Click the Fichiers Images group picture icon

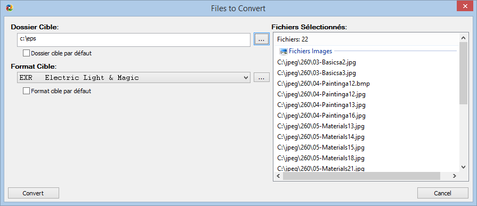pos(284,51)
